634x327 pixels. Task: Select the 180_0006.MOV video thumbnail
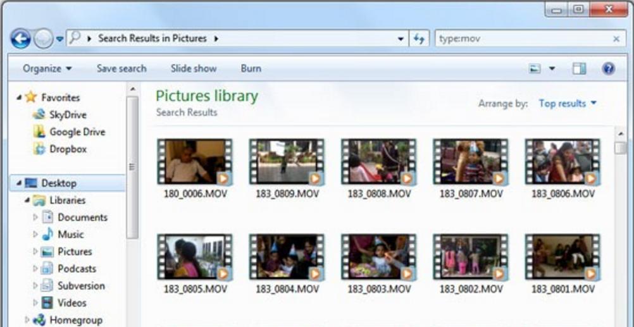pos(195,162)
